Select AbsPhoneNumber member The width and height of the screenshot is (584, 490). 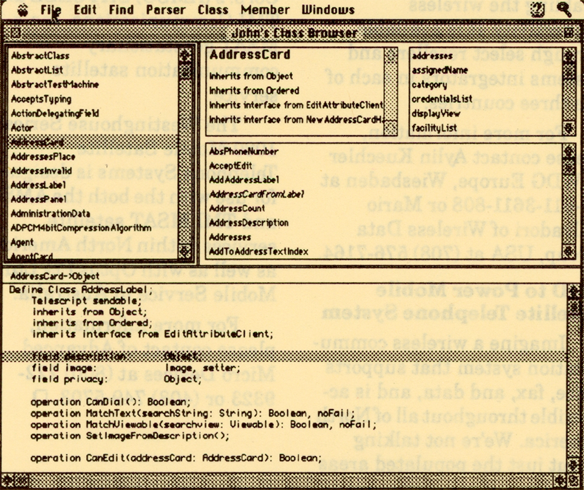pyautogui.click(x=244, y=151)
